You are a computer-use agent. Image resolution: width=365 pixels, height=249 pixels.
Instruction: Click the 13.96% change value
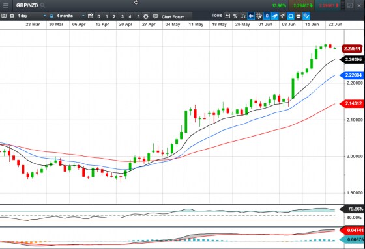pos(279,5)
